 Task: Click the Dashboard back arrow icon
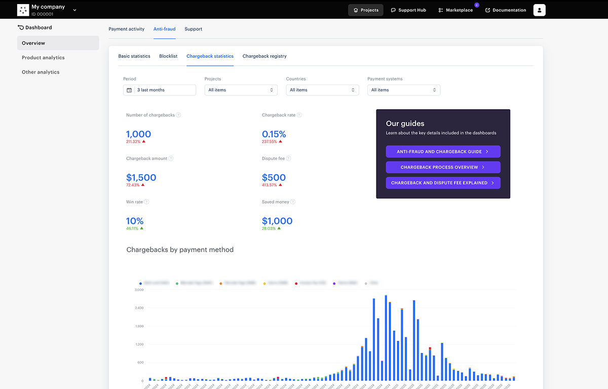point(20,28)
